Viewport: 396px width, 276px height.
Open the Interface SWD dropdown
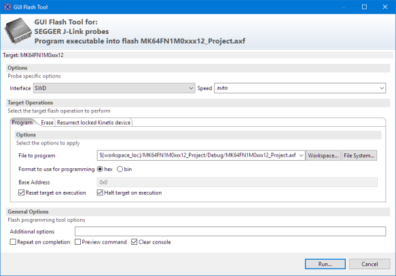click(114, 88)
